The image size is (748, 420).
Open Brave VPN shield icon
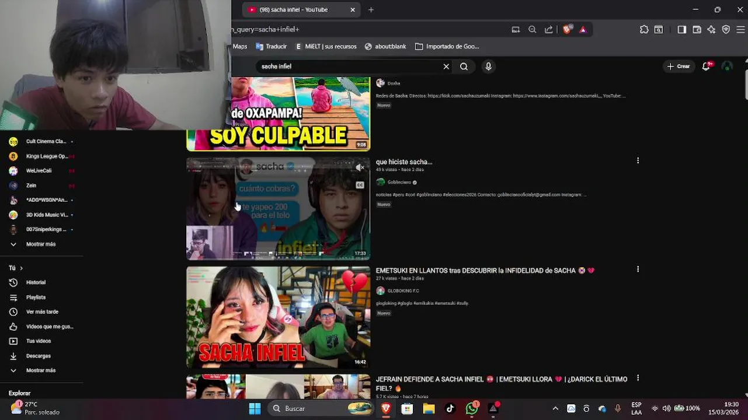[x=726, y=29]
